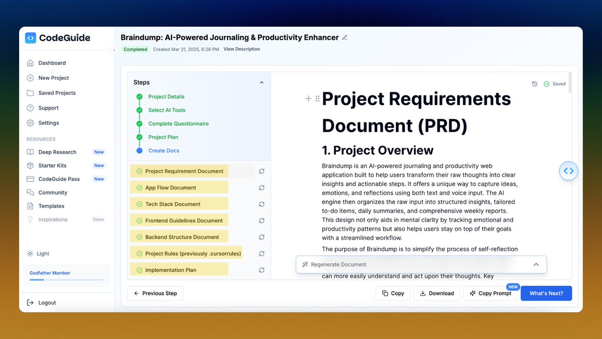602x339 pixels.
Task: Click the check icon on App Flow Document
Action: (139, 188)
